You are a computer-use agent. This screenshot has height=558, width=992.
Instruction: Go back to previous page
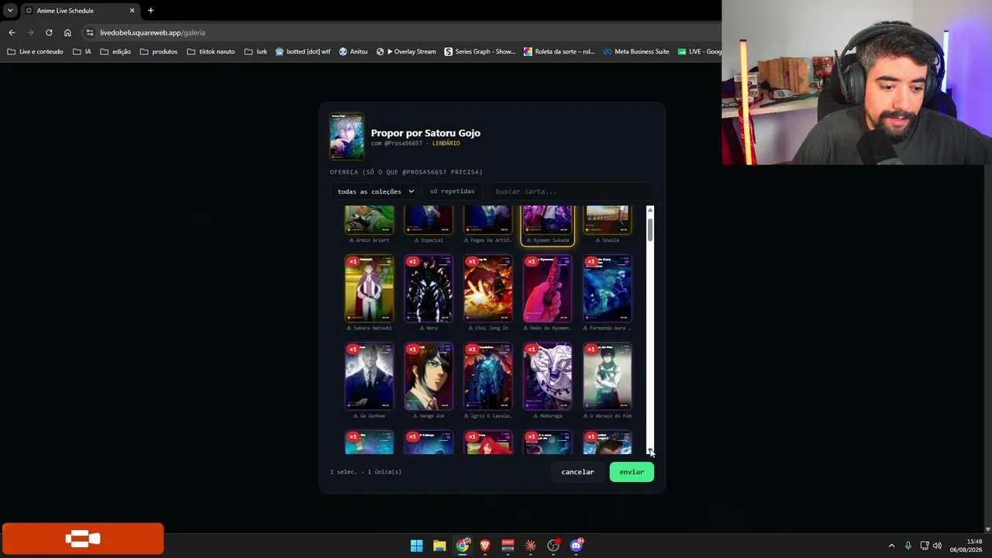(12, 33)
